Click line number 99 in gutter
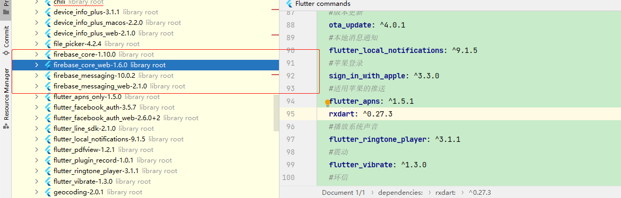The image size is (621, 198). [290, 165]
